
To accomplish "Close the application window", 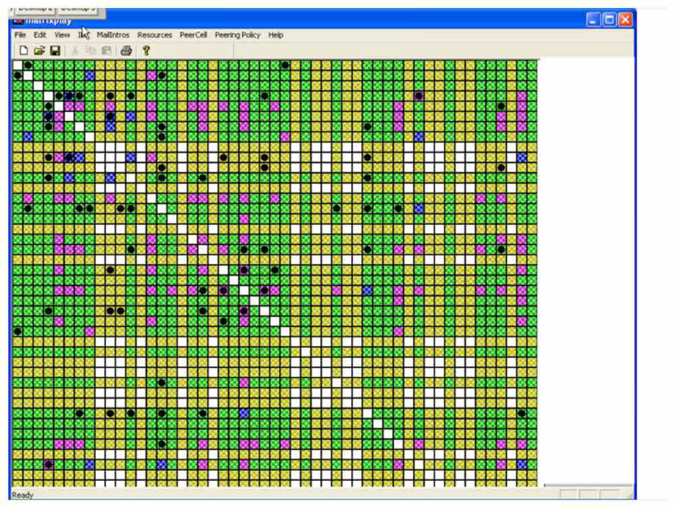I will [x=625, y=20].
